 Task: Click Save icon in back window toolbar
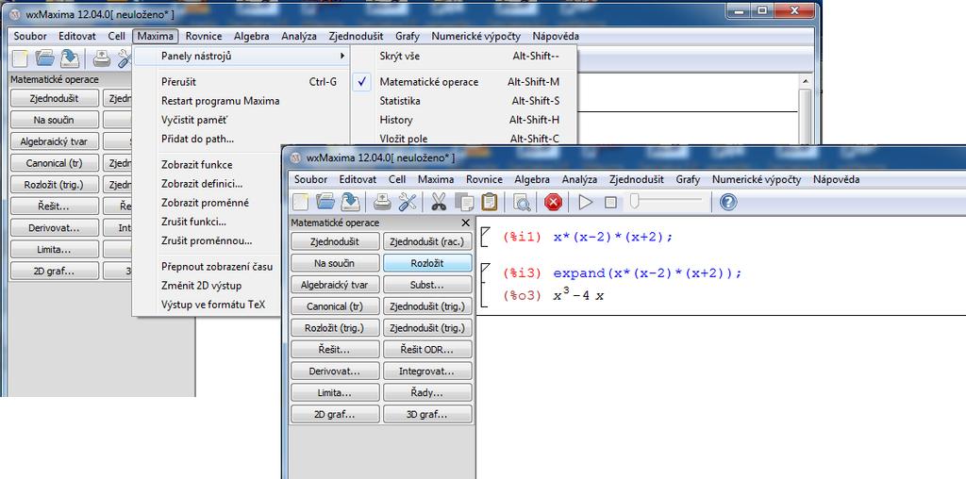[x=70, y=58]
